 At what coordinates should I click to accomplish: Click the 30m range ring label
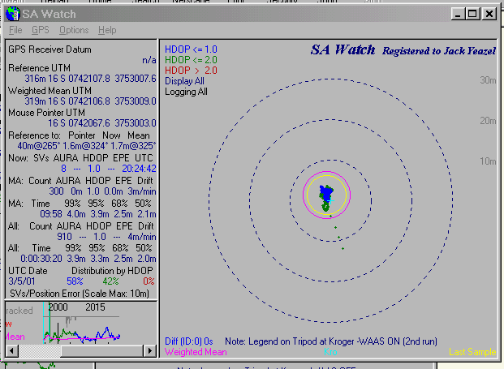pos(487,80)
